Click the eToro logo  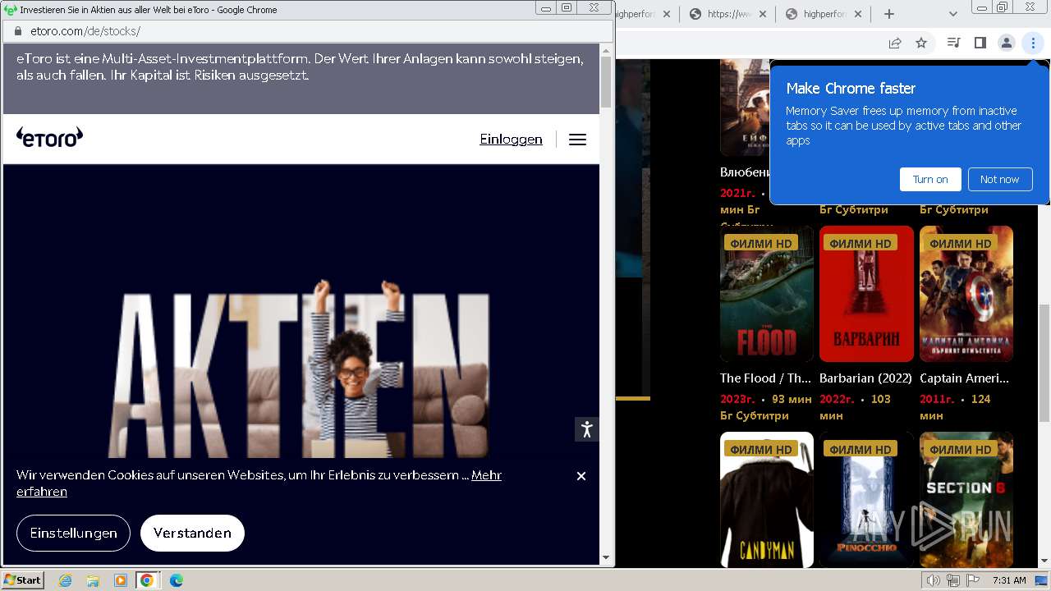[50, 137]
